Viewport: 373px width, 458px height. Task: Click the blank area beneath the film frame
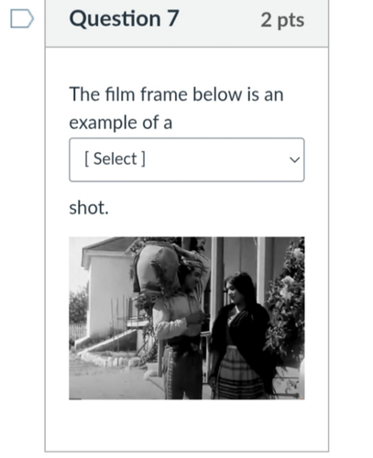tap(187, 425)
